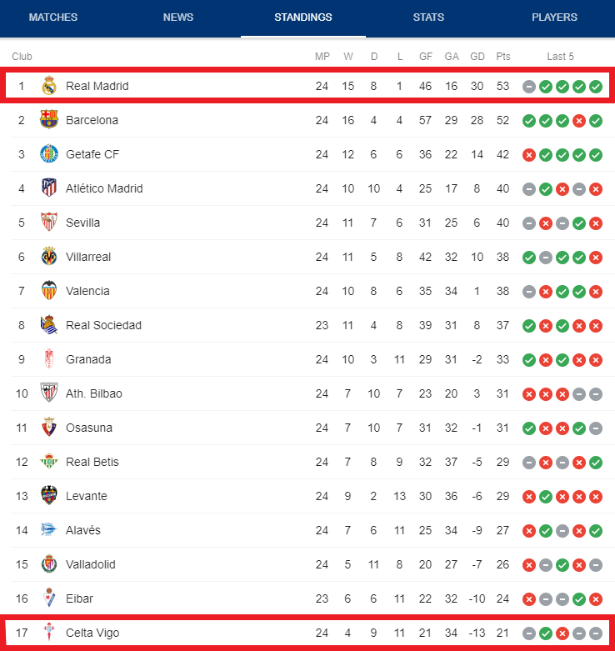
Task: Switch to the News tab
Action: coord(178,18)
